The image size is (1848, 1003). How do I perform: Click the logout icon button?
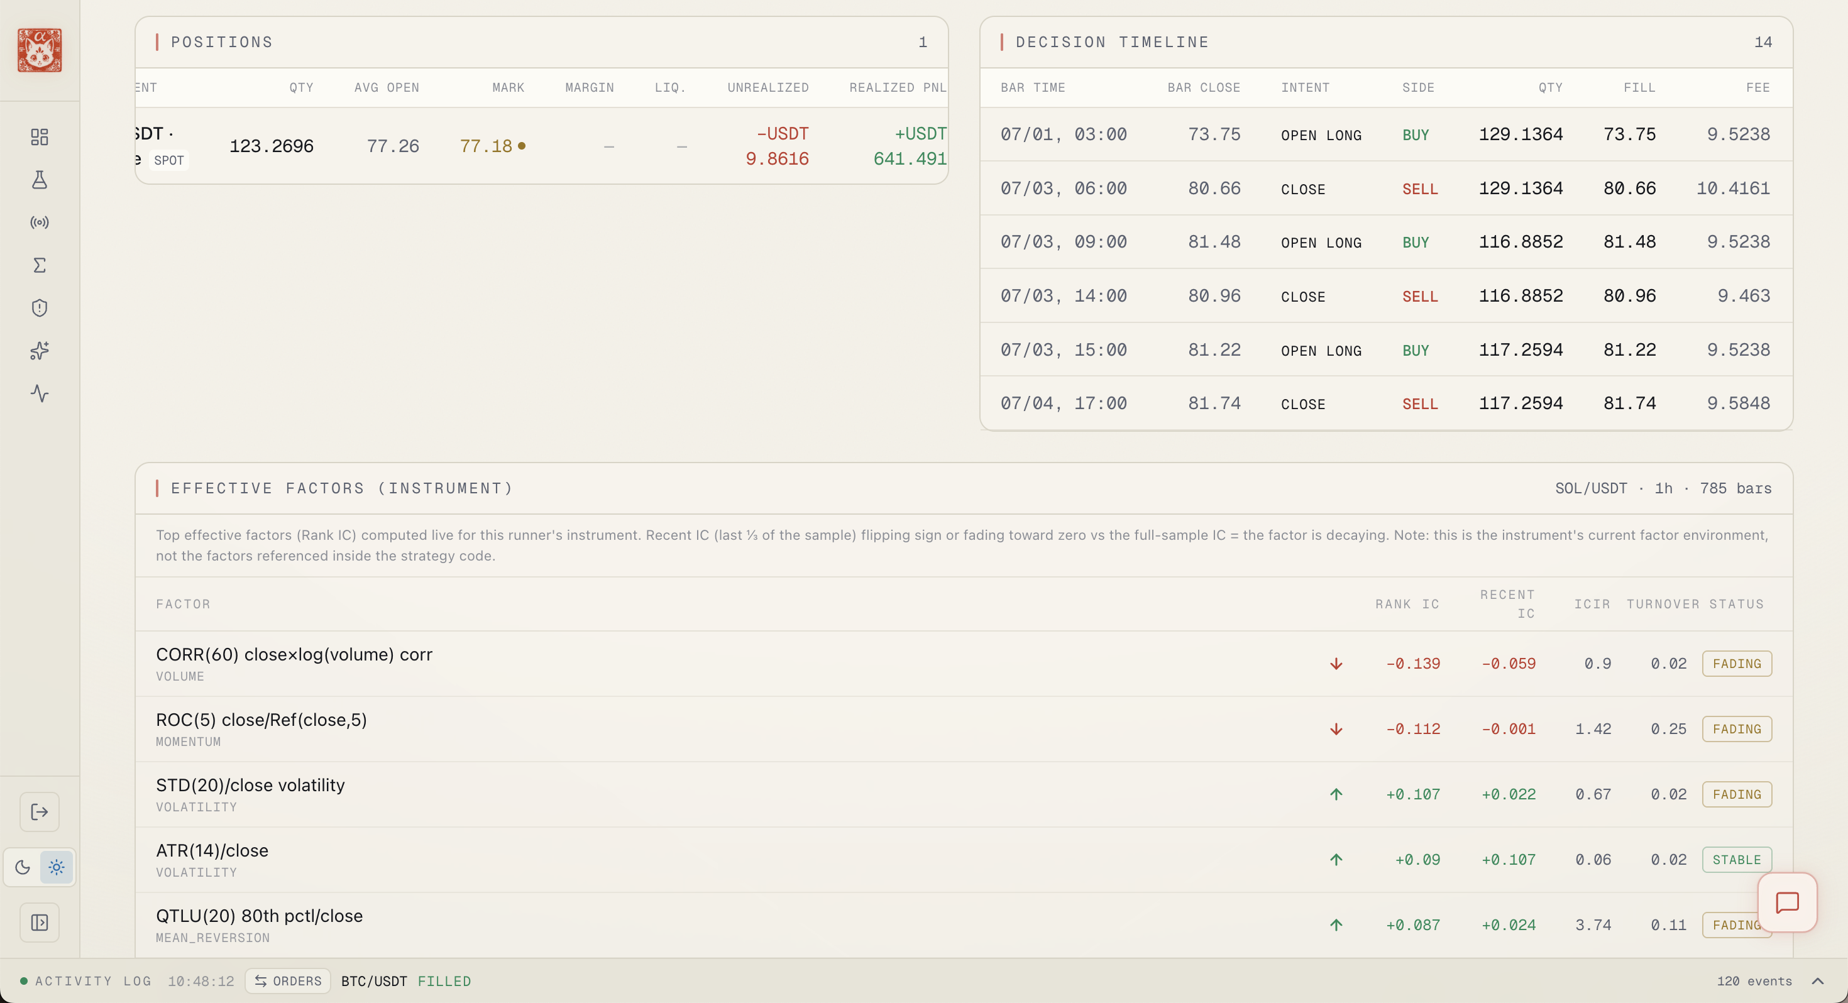point(40,812)
